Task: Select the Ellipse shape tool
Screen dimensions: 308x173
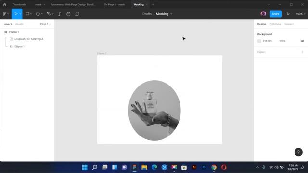Action: coord(38,14)
